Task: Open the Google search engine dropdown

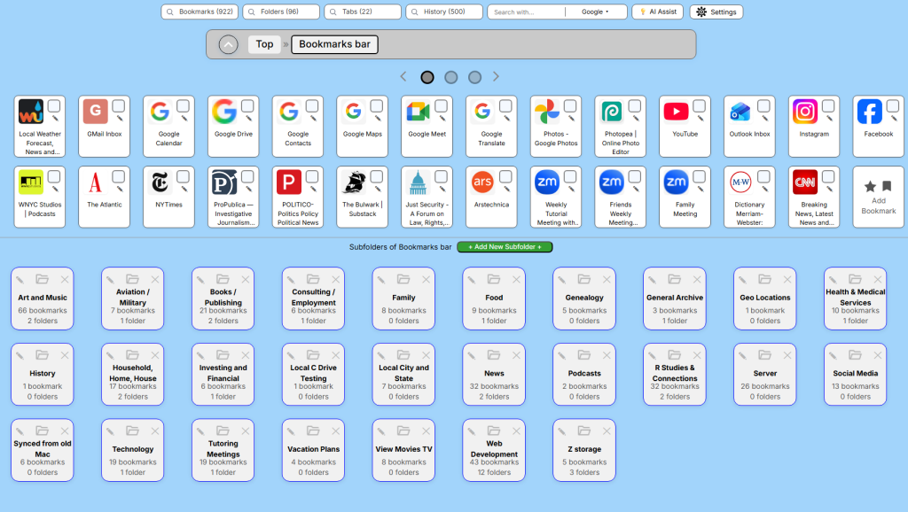Action: pos(595,12)
